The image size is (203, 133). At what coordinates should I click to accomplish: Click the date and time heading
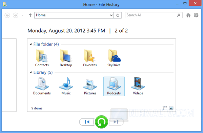66,31
